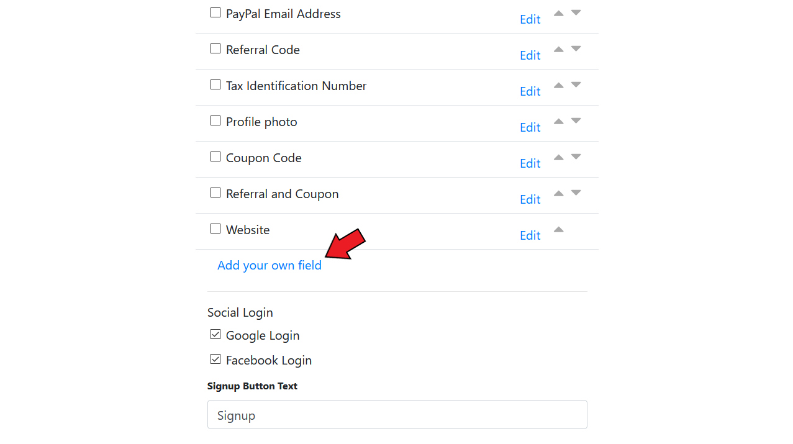Image resolution: width=793 pixels, height=444 pixels.
Task: Uncheck the Google Login option
Action: pos(215,334)
